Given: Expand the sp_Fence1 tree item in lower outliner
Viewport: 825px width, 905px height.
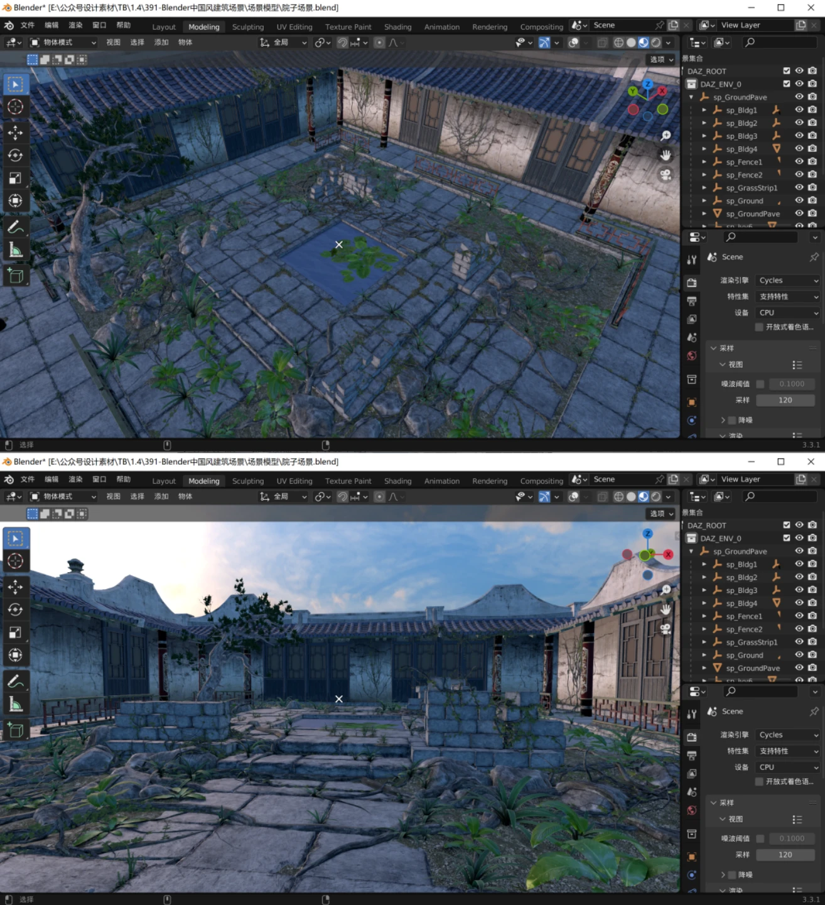Looking at the screenshot, I should [704, 617].
